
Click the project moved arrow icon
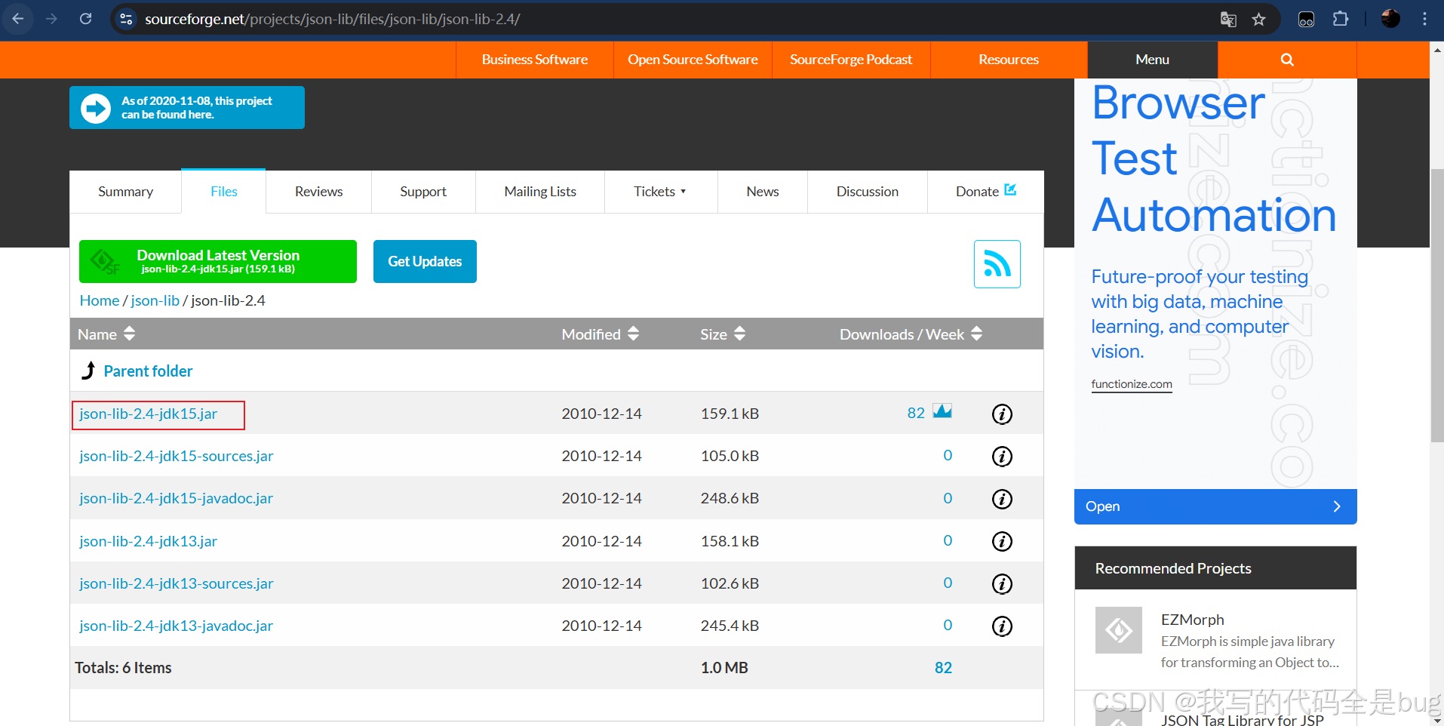(96, 108)
